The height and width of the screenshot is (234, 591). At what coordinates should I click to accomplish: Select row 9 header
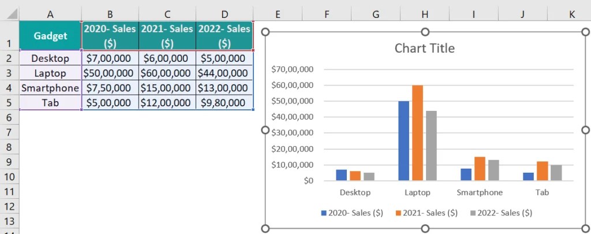click(9, 162)
